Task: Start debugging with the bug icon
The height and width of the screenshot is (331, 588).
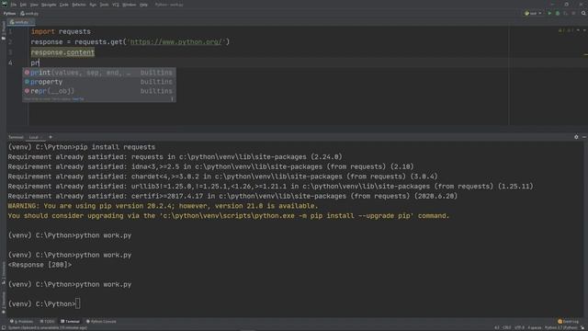Action: 558,13
